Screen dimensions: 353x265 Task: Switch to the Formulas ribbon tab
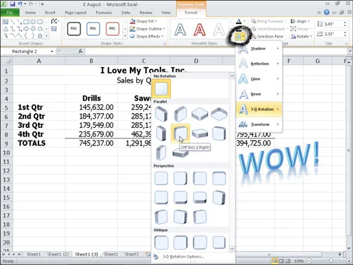tap(104, 13)
